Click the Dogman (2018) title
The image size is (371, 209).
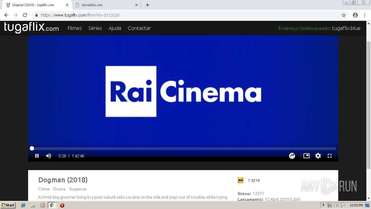coord(63,180)
